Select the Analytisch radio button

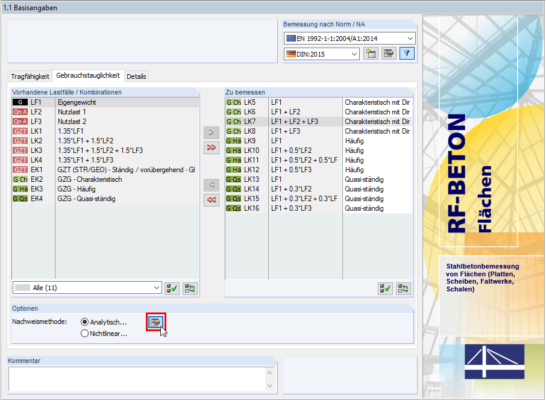pos(85,321)
